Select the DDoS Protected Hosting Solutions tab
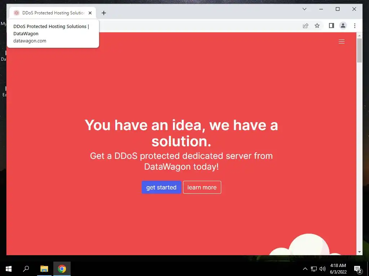This screenshot has width=369, height=276. coord(53,13)
